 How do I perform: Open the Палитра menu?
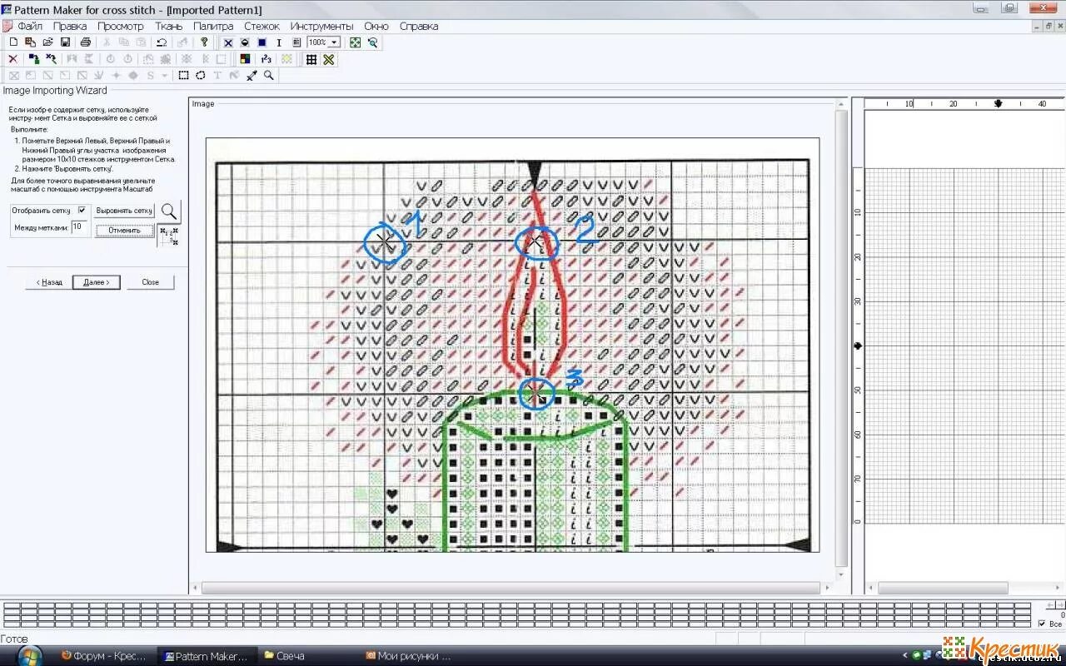(x=213, y=26)
